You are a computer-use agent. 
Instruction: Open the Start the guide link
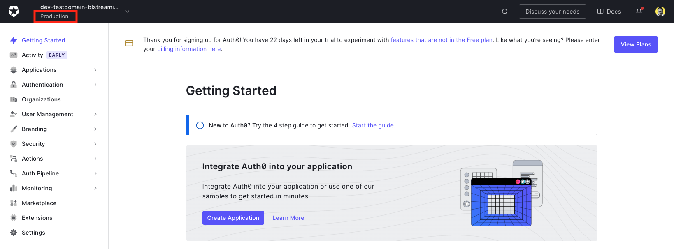point(374,125)
